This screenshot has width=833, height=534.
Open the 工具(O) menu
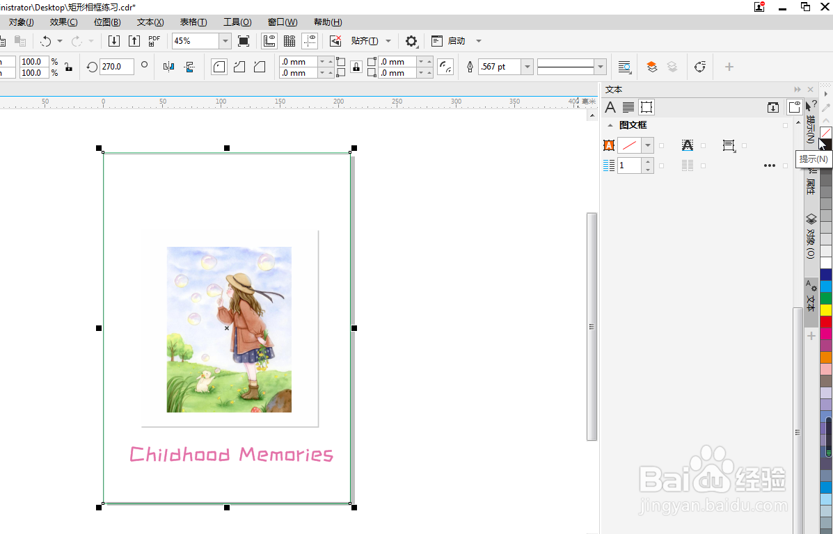[x=237, y=22]
